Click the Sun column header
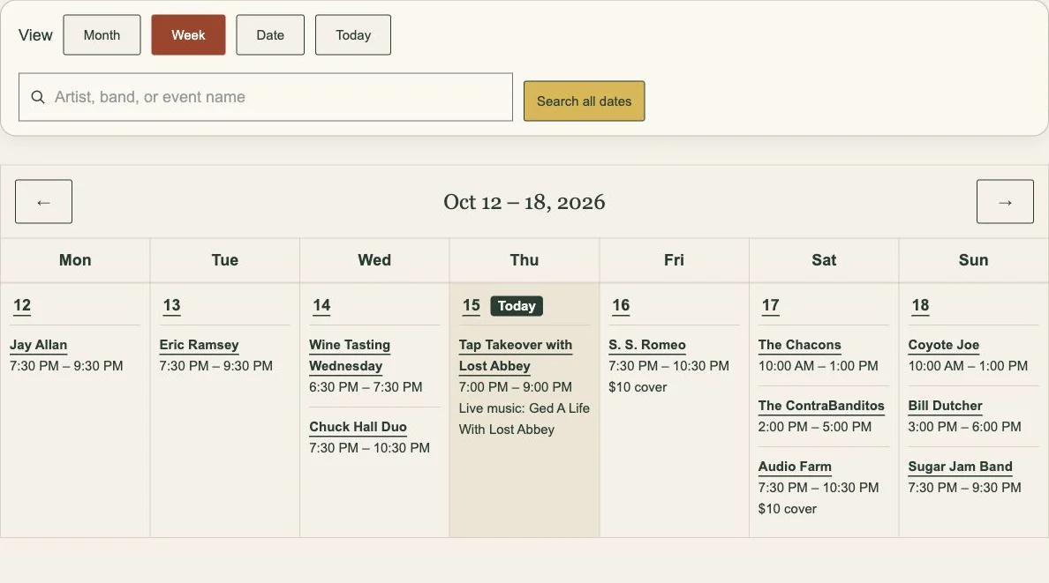The width and height of the screenshot is (1049, 583). pos(973,260)
